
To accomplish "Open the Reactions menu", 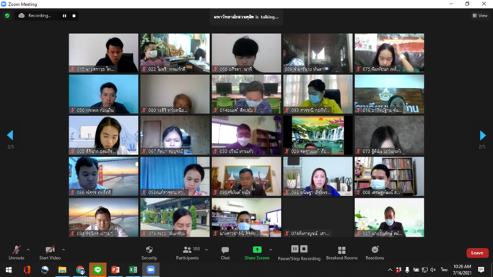I will [x=375, y=252].
